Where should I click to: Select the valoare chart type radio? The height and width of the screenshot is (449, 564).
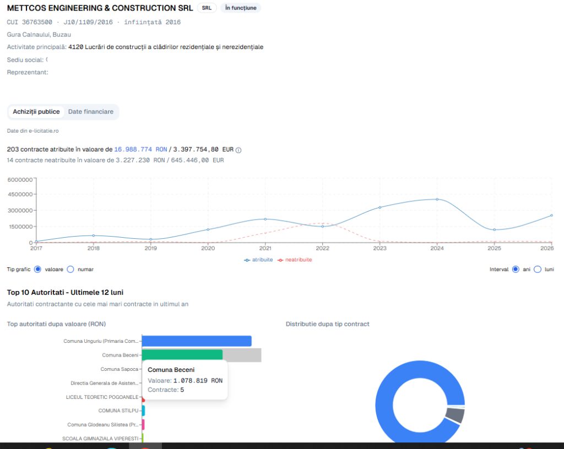pos(37,270)
